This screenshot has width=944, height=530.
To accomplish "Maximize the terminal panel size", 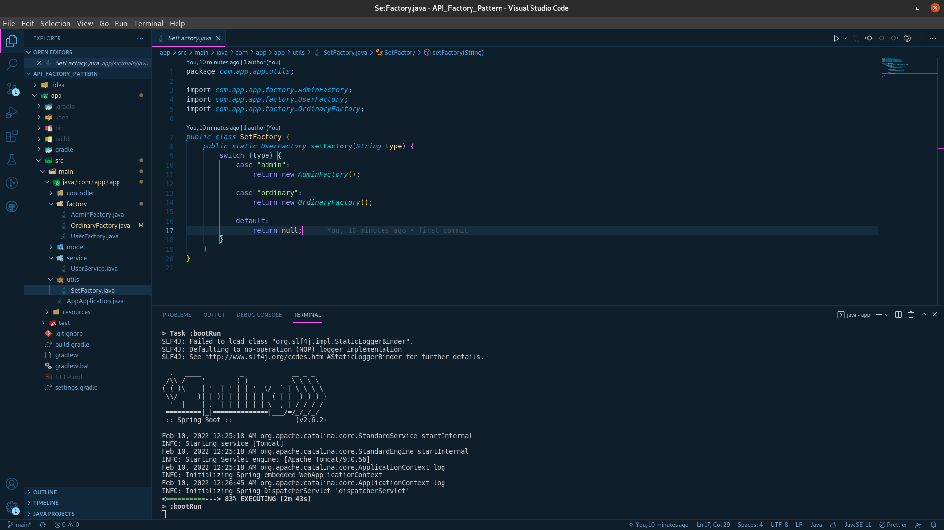I will 923,315.
